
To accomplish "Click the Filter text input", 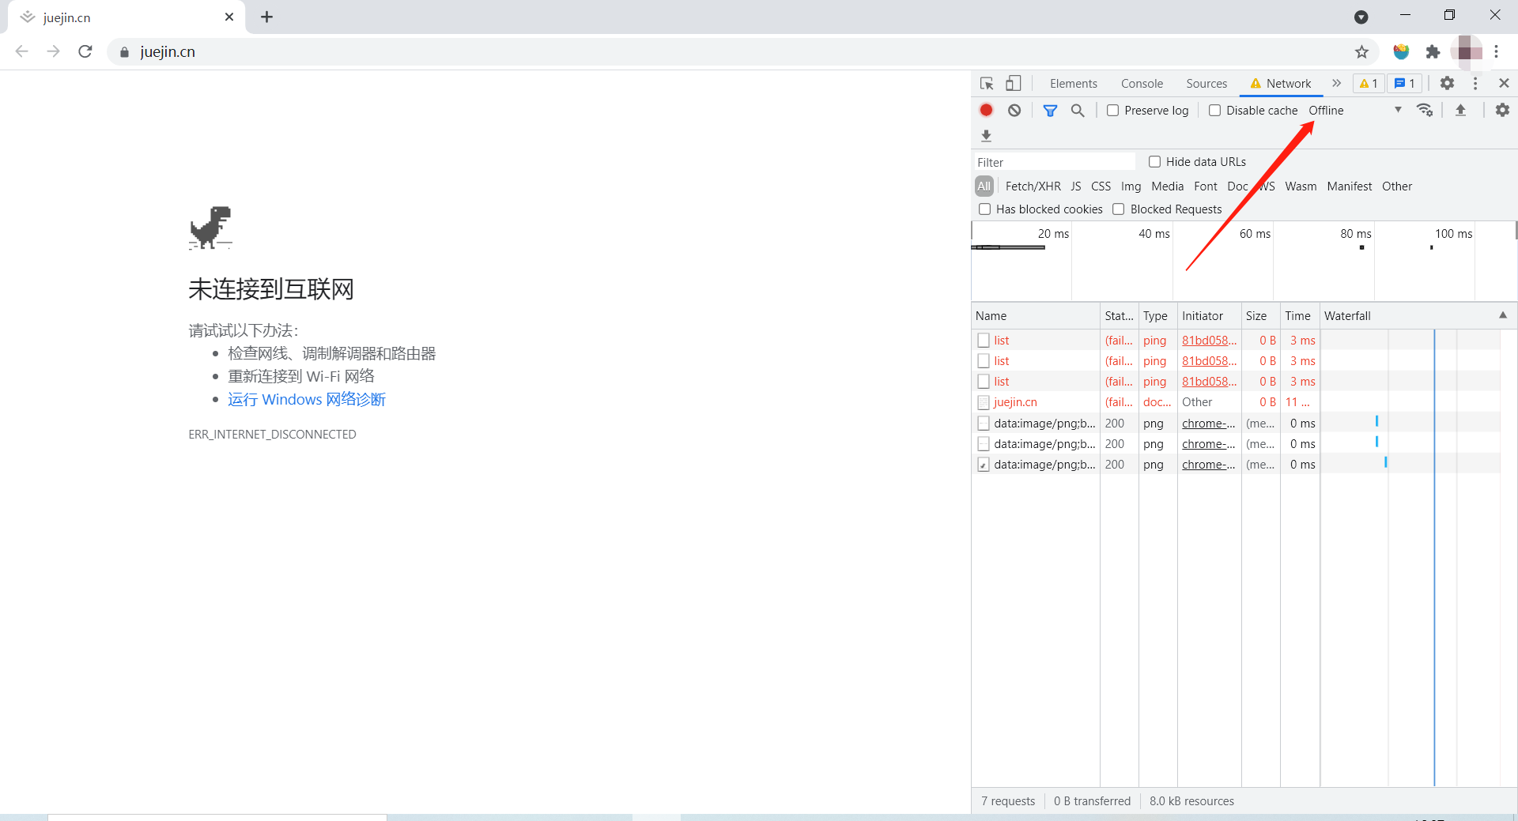I will coord(1055,162).
